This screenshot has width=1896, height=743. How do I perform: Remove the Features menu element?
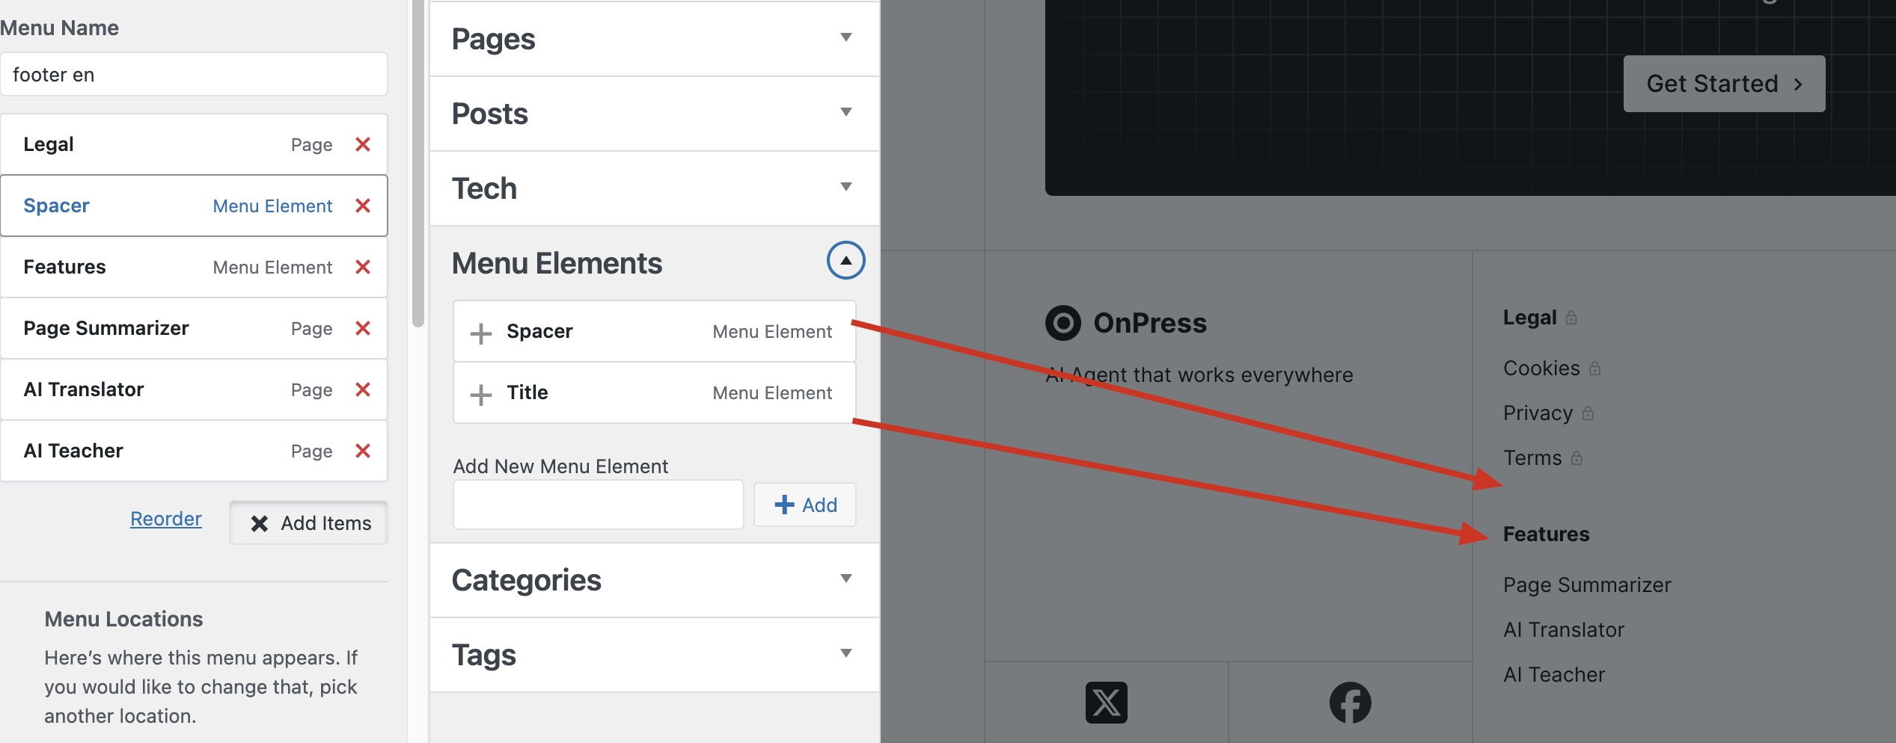[x=363, y=267]
